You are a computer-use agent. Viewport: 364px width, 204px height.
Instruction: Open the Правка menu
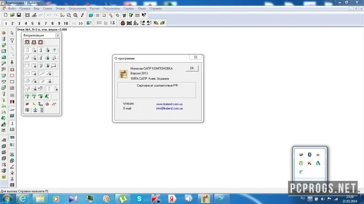[x=25, y=9]
